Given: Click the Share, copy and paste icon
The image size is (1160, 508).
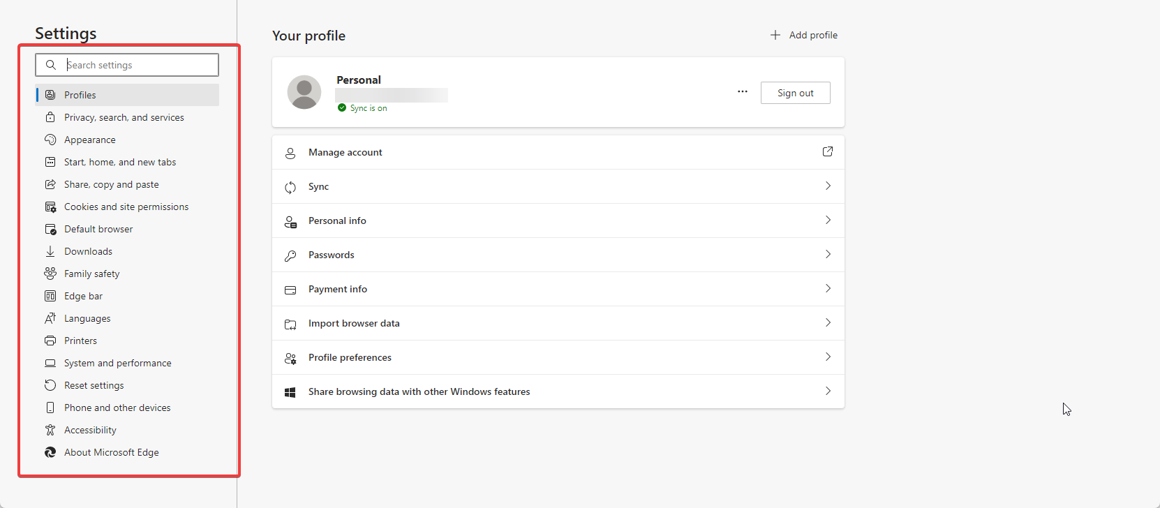Looking at the screenshot, I should click(50, 184).
